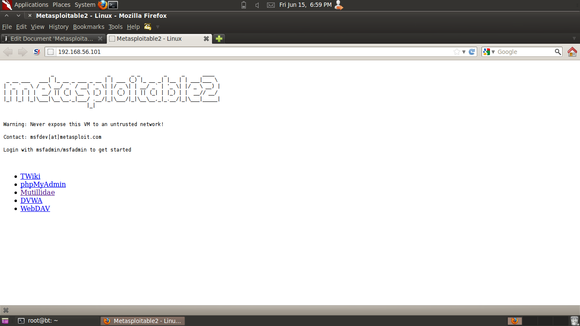This screenshot has height=326, width=580.
Task: Open the History menu
Action: tap(59, 27)
